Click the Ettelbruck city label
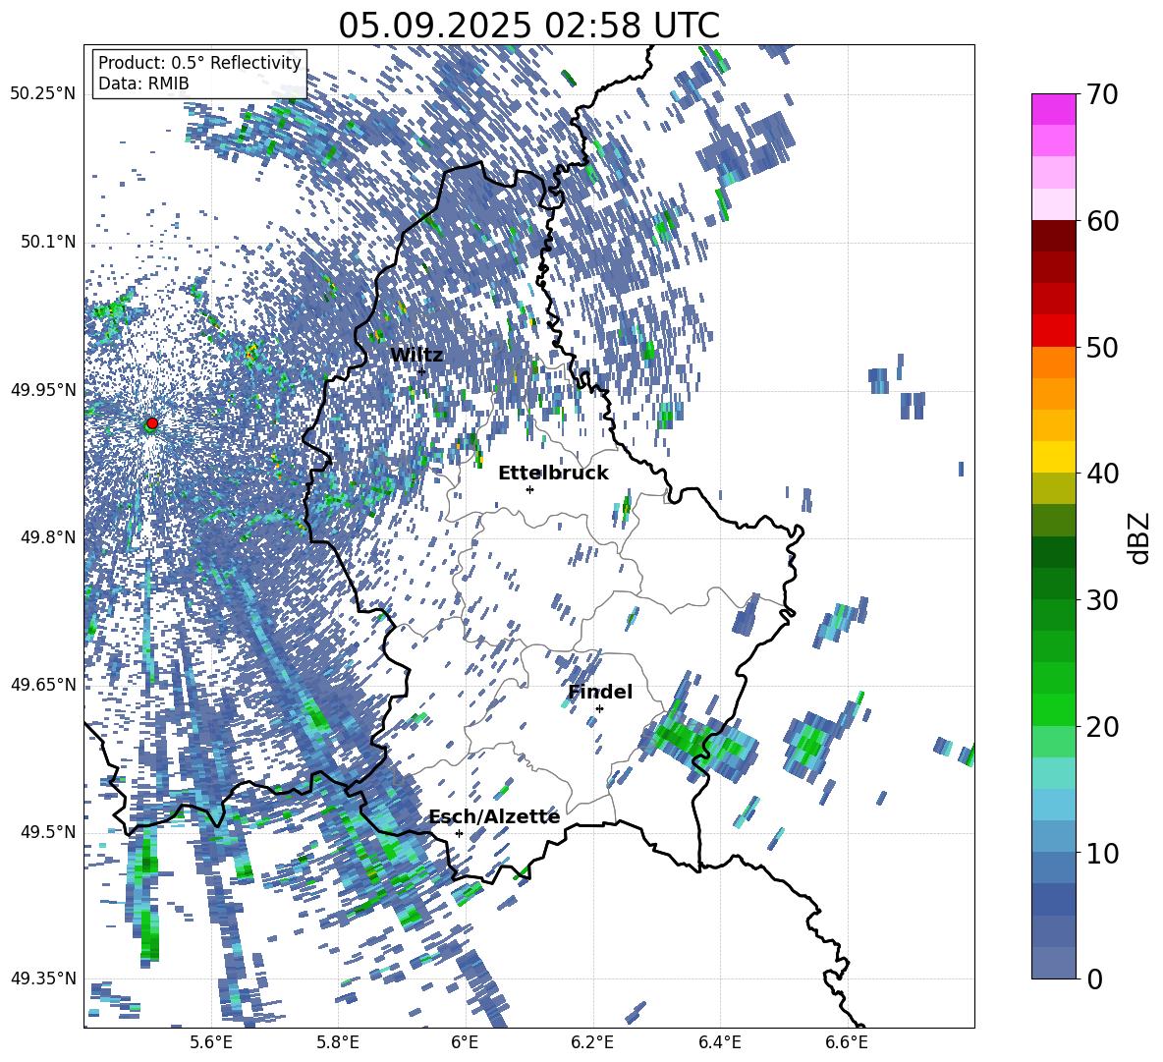This screenshot has height=1062, width=1163. pyautogui.click(x=553, y=473)
